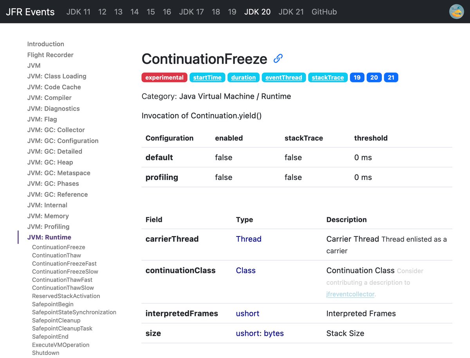Screen dimensions: 470x358
Task: Switch to JDK version 13
Action: pyautogui.click(x=118, y=12)
